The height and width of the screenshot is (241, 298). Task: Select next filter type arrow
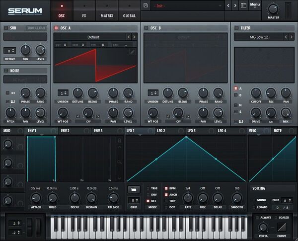coord(292,37)
